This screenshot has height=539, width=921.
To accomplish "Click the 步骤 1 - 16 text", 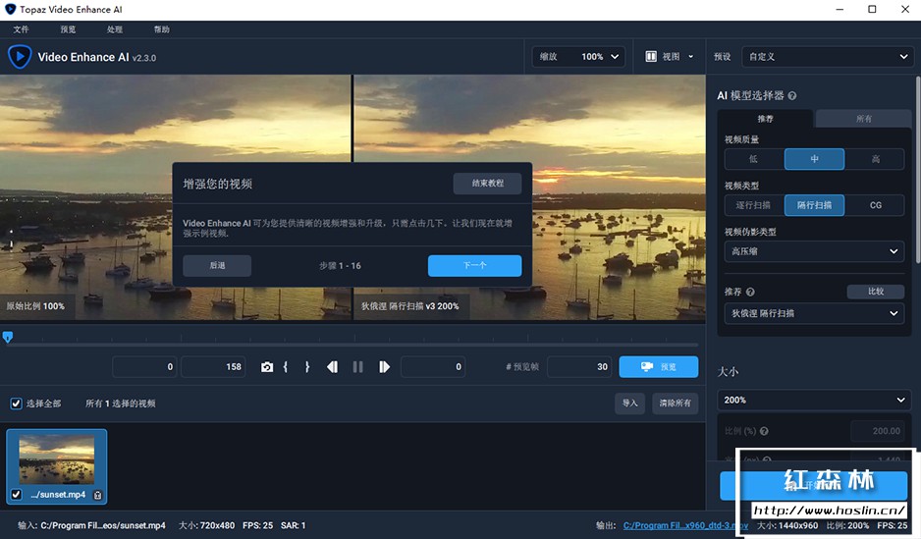I will [x=340, y=266].
